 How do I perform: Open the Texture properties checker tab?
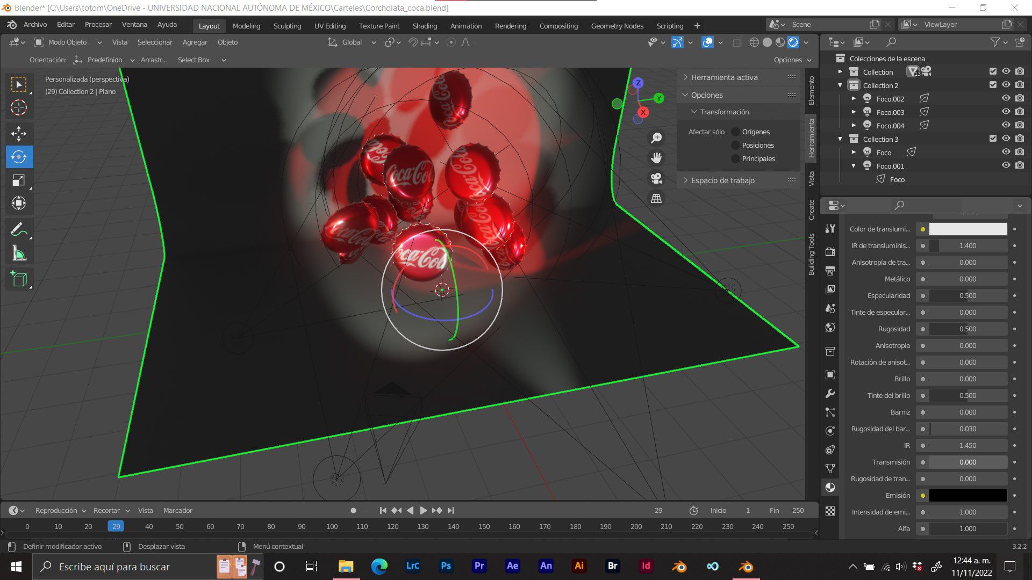830,511
